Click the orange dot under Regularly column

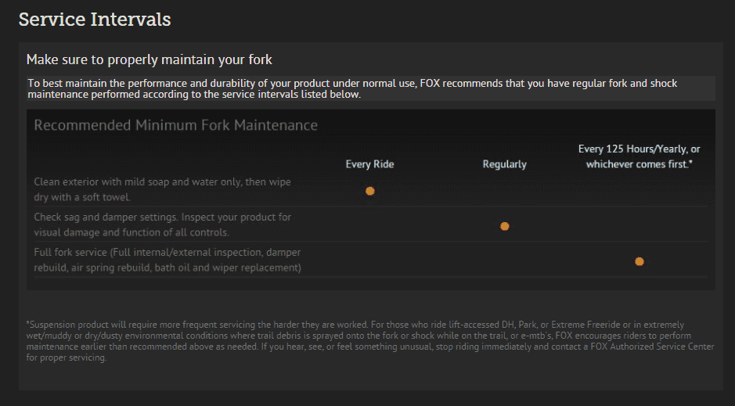(x=504, y=226)
